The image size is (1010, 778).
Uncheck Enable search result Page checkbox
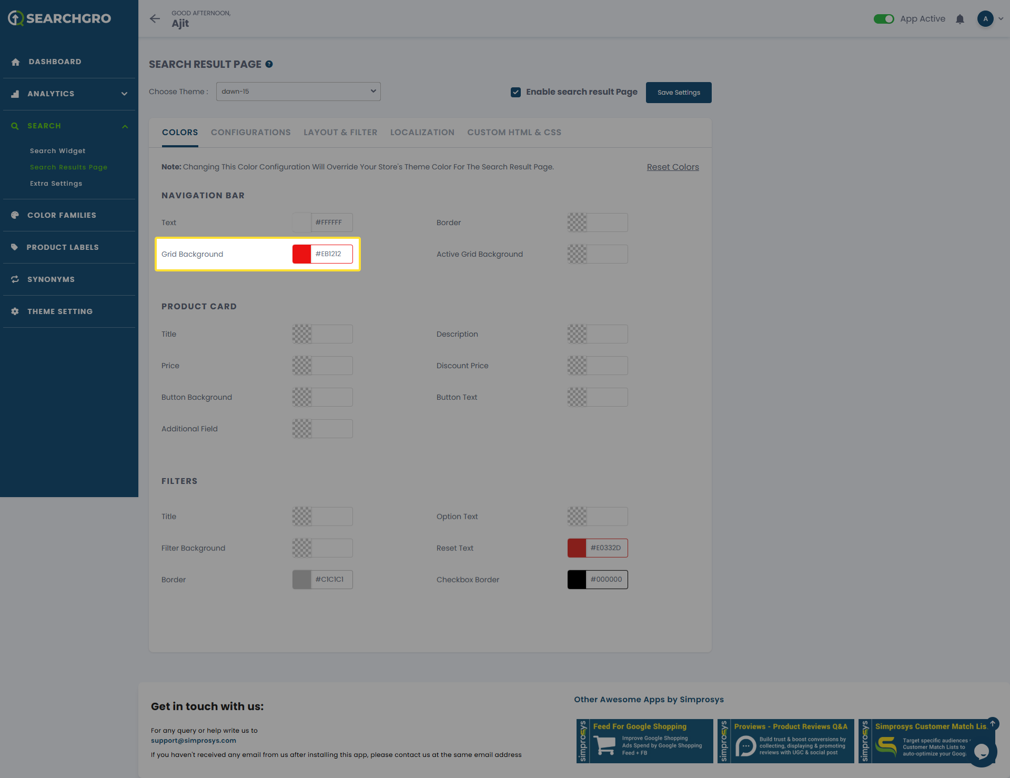pos(516,92)
